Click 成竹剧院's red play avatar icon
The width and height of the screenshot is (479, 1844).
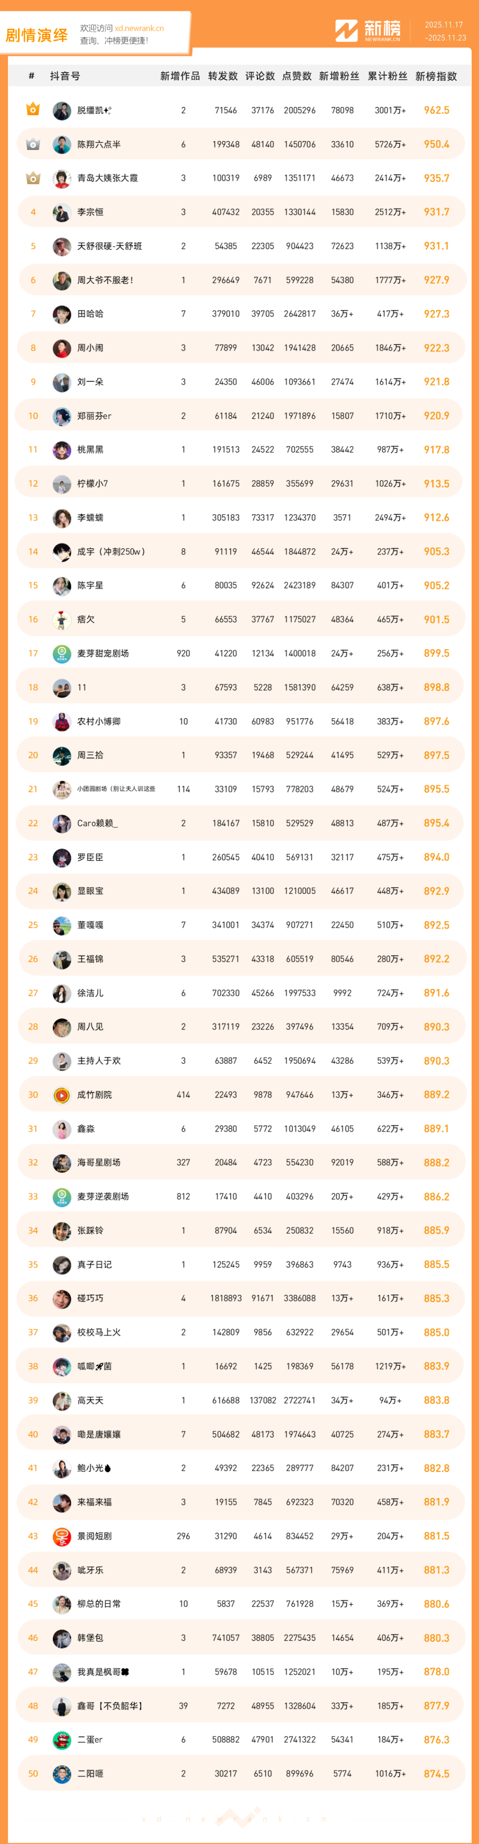(62, 1095)
